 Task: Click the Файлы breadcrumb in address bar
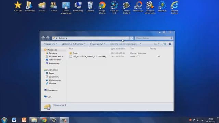click(62, 38)
